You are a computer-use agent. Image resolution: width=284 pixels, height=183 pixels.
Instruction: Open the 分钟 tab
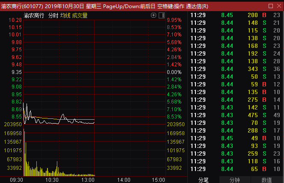[235, 180]
